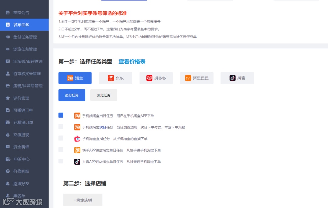This screenshot has height=208, width=328.
Task: Uncheck the 手机端淘宝当日任务 checkbox
Action: [x=61, y=115]
